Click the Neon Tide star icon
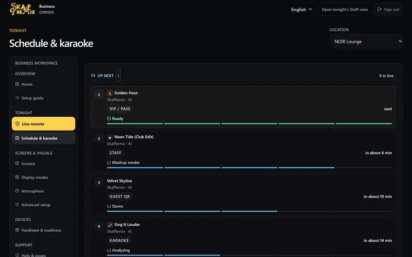This screenshot has width=412, height=257. pyautogui.click(x=110, y=137)
